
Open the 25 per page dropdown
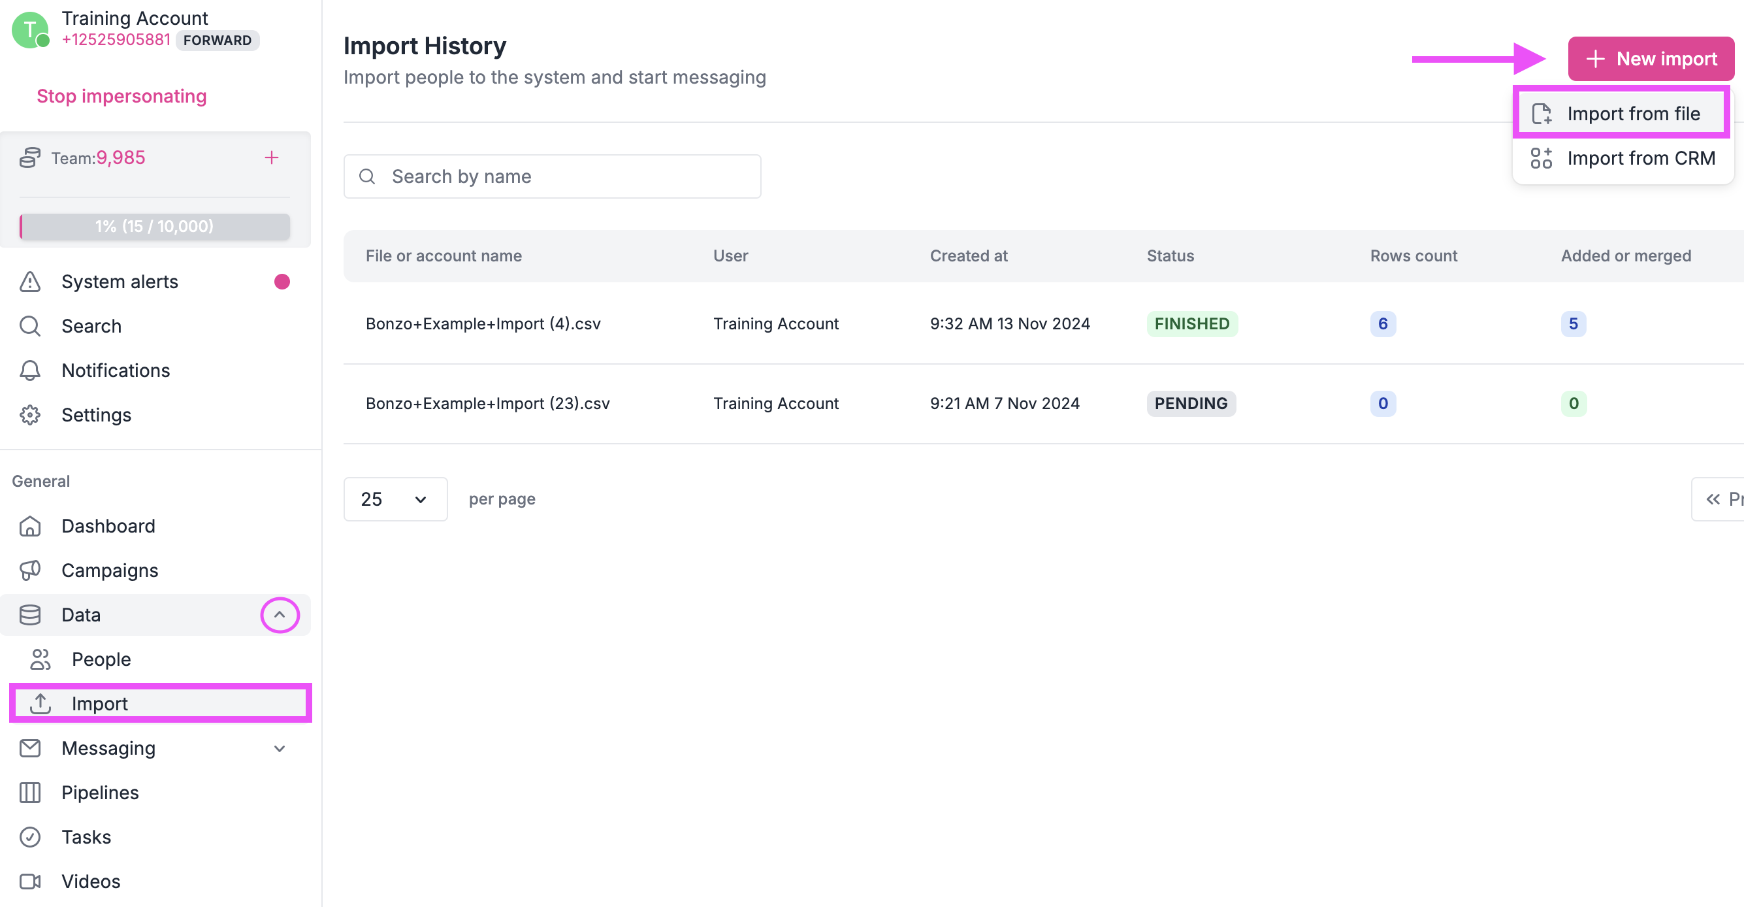395,499
